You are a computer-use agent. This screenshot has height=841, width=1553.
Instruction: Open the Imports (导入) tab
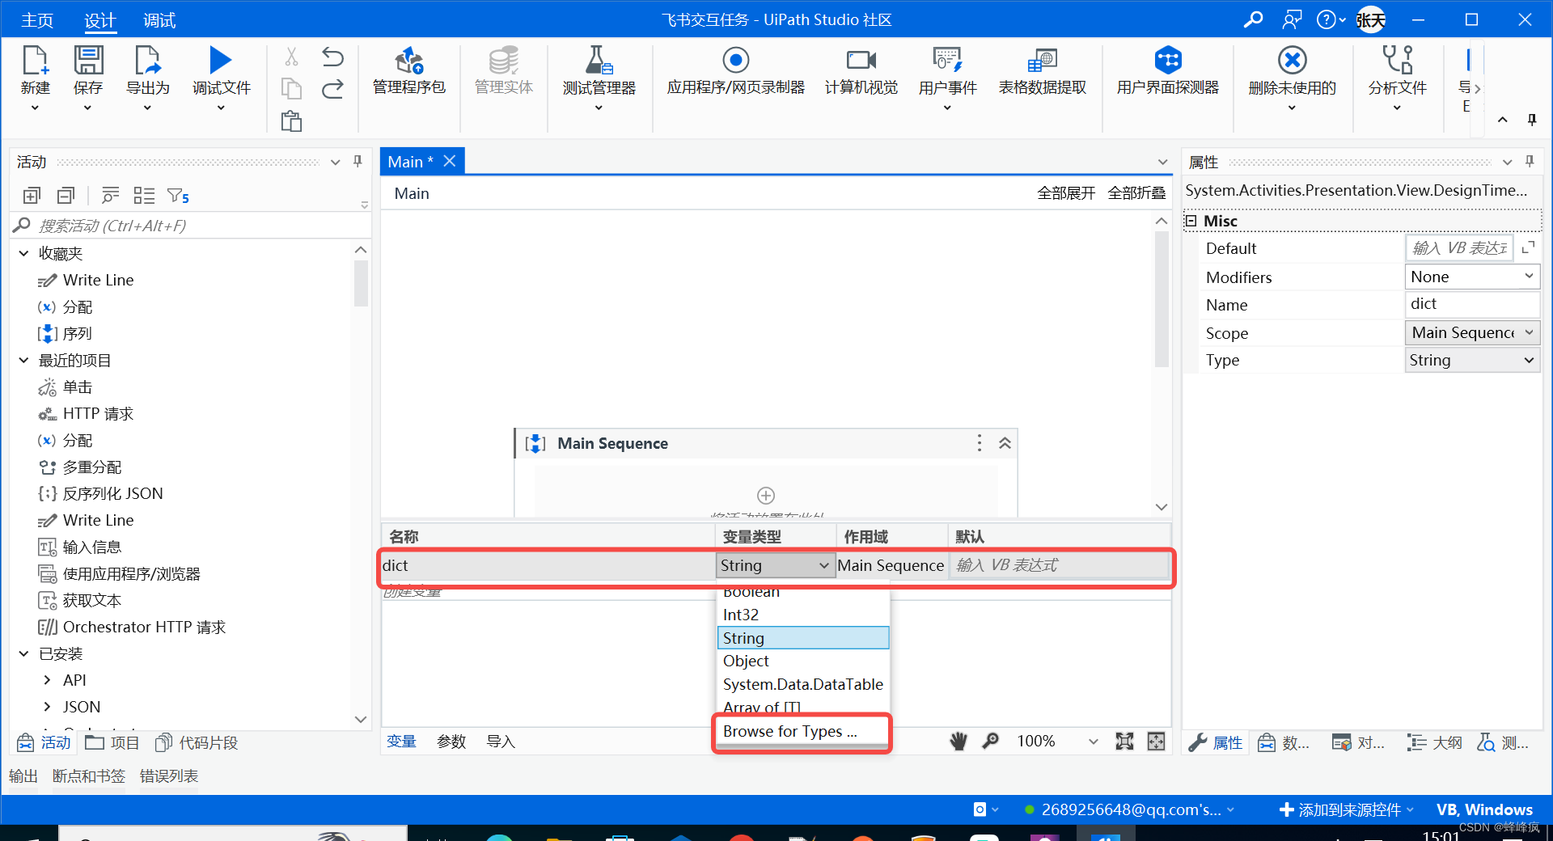point(501,742)
